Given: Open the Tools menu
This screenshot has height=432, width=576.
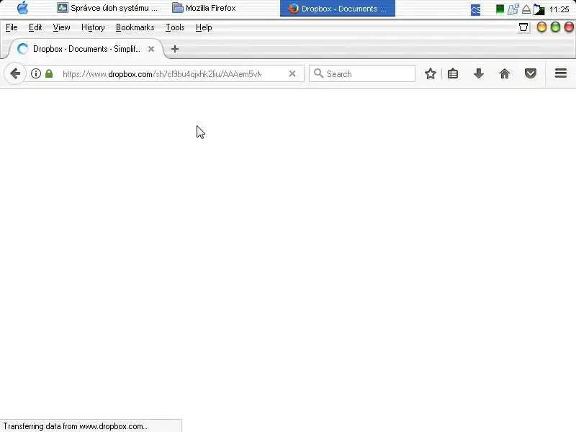Looking at the screenshot, I should [175, 27].
